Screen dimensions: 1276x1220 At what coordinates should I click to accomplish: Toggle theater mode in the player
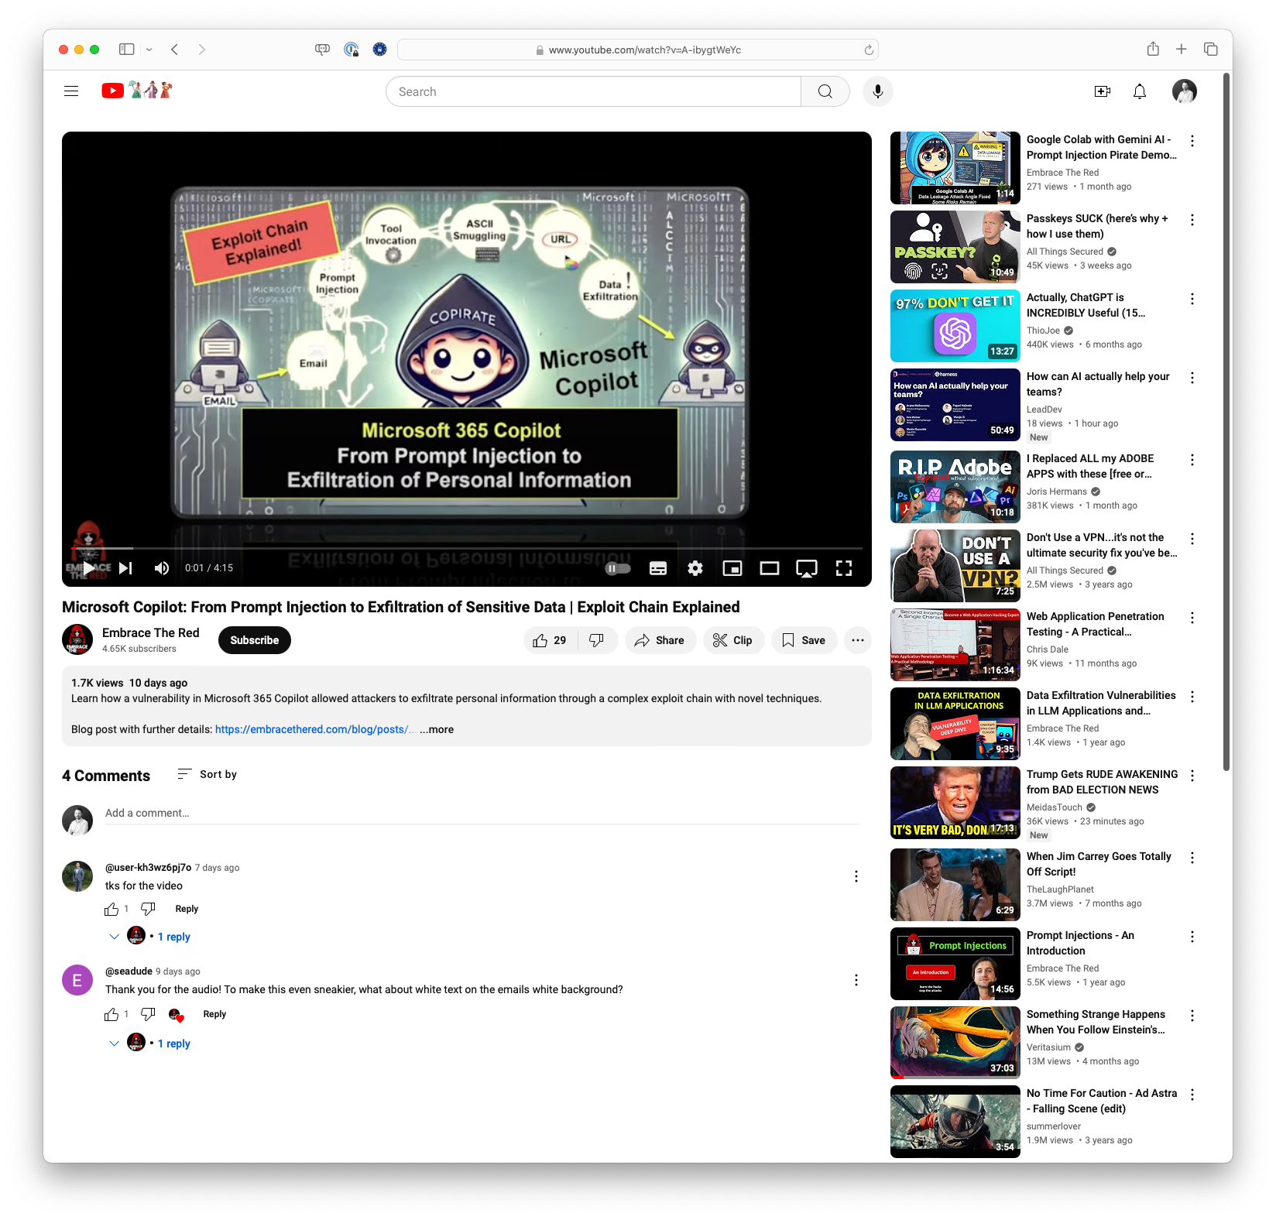pyautogui.click(x=769, y=568)
